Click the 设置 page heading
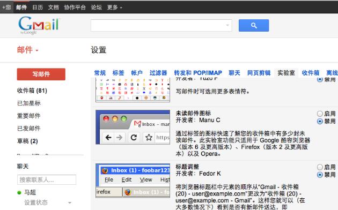 tap(99, 50)
